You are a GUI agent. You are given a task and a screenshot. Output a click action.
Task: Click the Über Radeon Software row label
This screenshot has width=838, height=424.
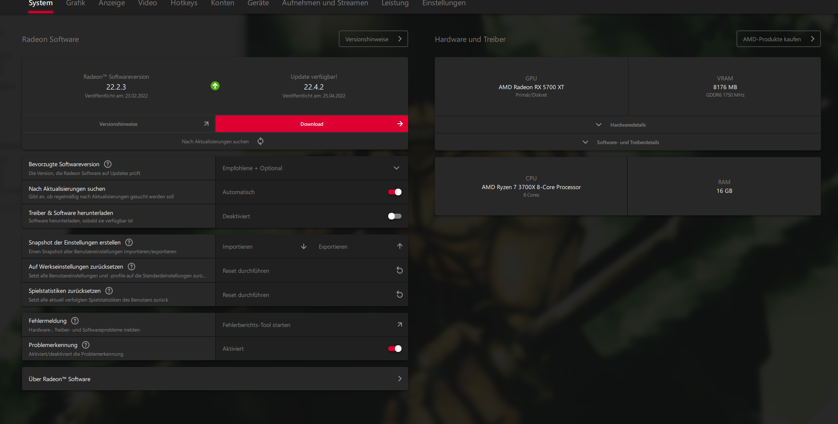pos(60,379)
